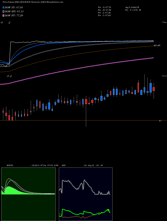Viewport: 167px width, 221px height.
Task: Click the MACD: panel heading
Action: click(10, 165)
